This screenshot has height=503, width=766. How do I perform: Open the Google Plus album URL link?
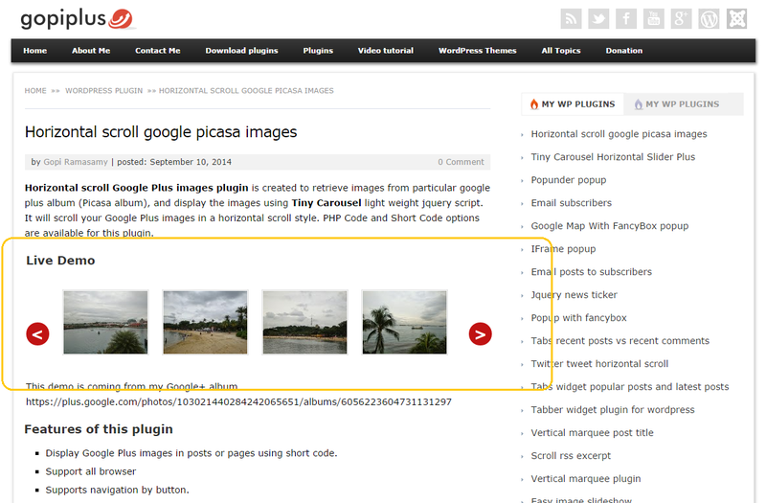pyautogui.click(x=238, y=401)
